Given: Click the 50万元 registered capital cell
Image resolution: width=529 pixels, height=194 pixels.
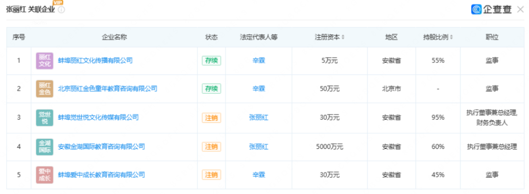Looking at the screenshot, I should [330, 89].
